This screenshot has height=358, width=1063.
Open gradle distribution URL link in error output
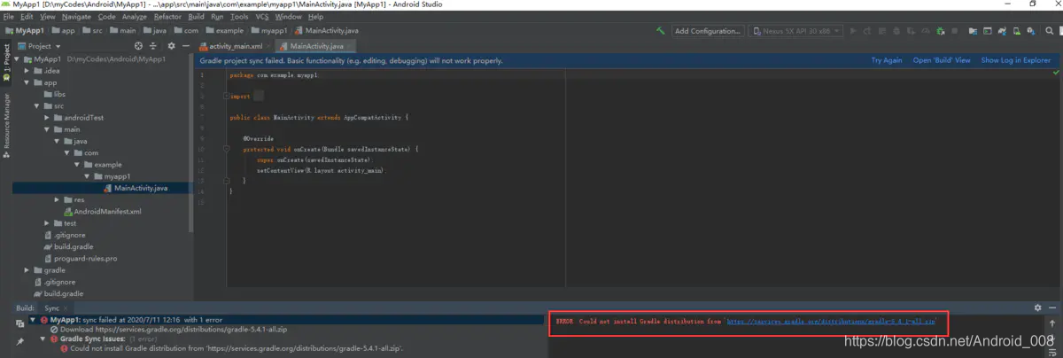tap(831, 322)
